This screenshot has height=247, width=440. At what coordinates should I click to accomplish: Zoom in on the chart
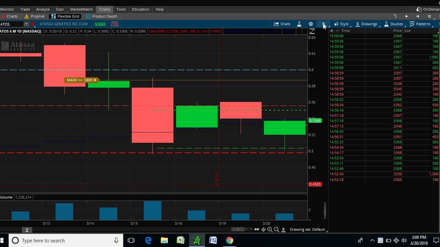point(270,230)
